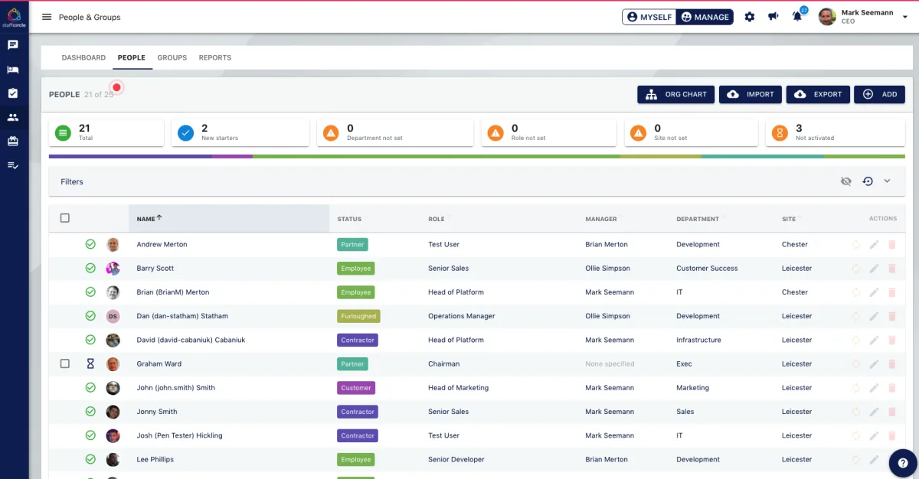Sort by the DEPARTMENT column

pos(698,219)
